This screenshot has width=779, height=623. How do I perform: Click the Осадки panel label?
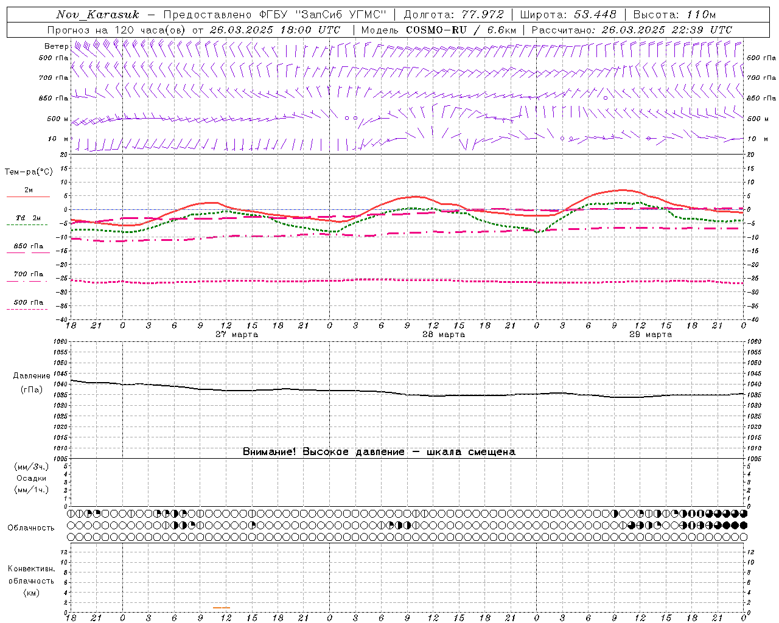pos(32,478)
